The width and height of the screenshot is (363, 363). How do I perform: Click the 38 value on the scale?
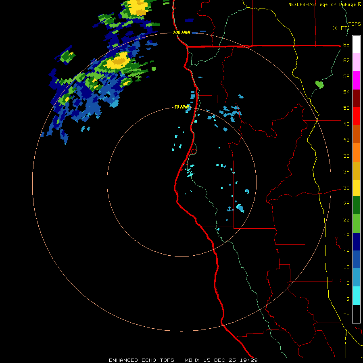tap(346, 156)
